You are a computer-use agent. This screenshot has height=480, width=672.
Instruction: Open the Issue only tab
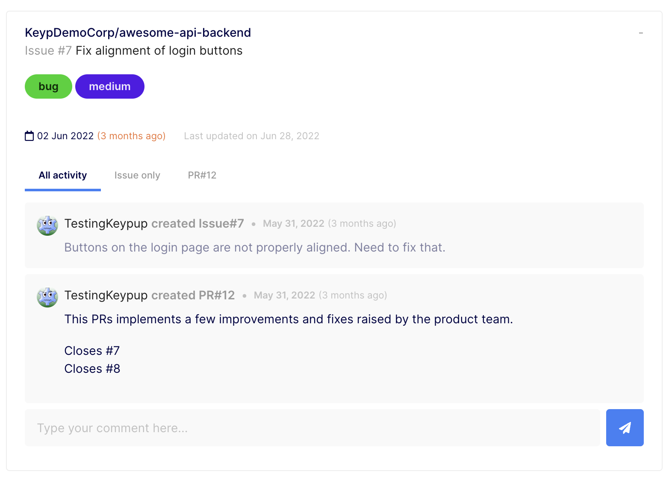(x=137, y=176)
